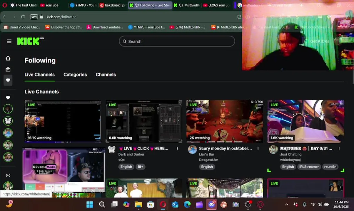Viewport: 354px width, 211px height.
Task: Switch to the YTMP3 browser tab
Action: tap(84, 5)
